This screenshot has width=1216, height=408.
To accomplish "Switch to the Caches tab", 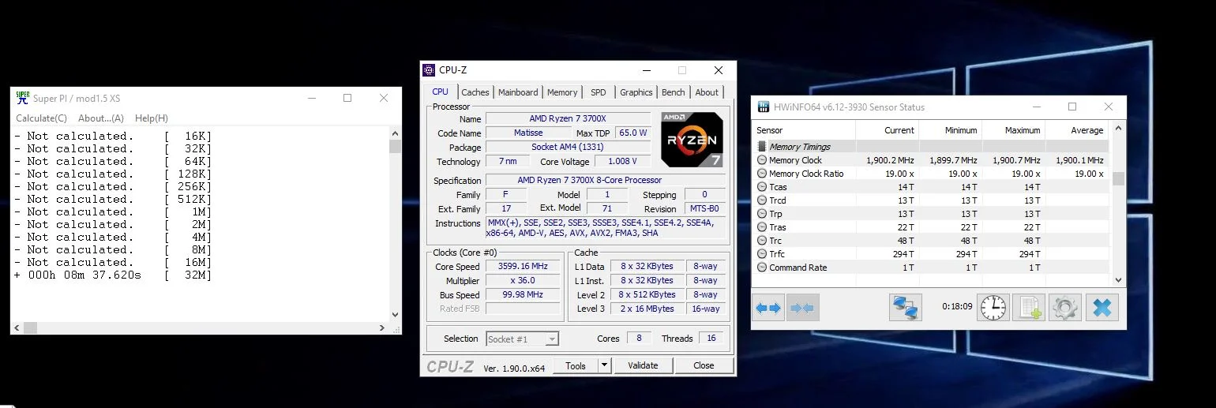I will click(475, 92).
